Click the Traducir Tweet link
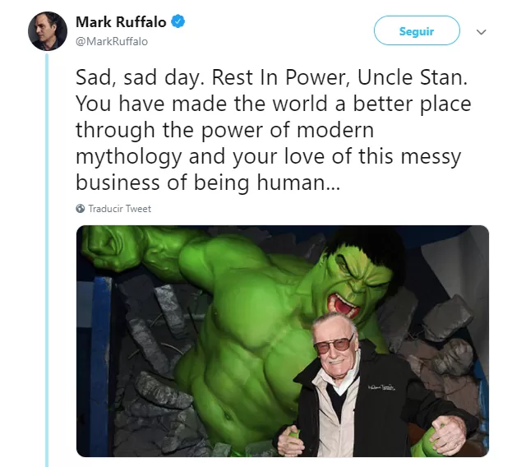The image size is (512, 467). tap(119, 209)
